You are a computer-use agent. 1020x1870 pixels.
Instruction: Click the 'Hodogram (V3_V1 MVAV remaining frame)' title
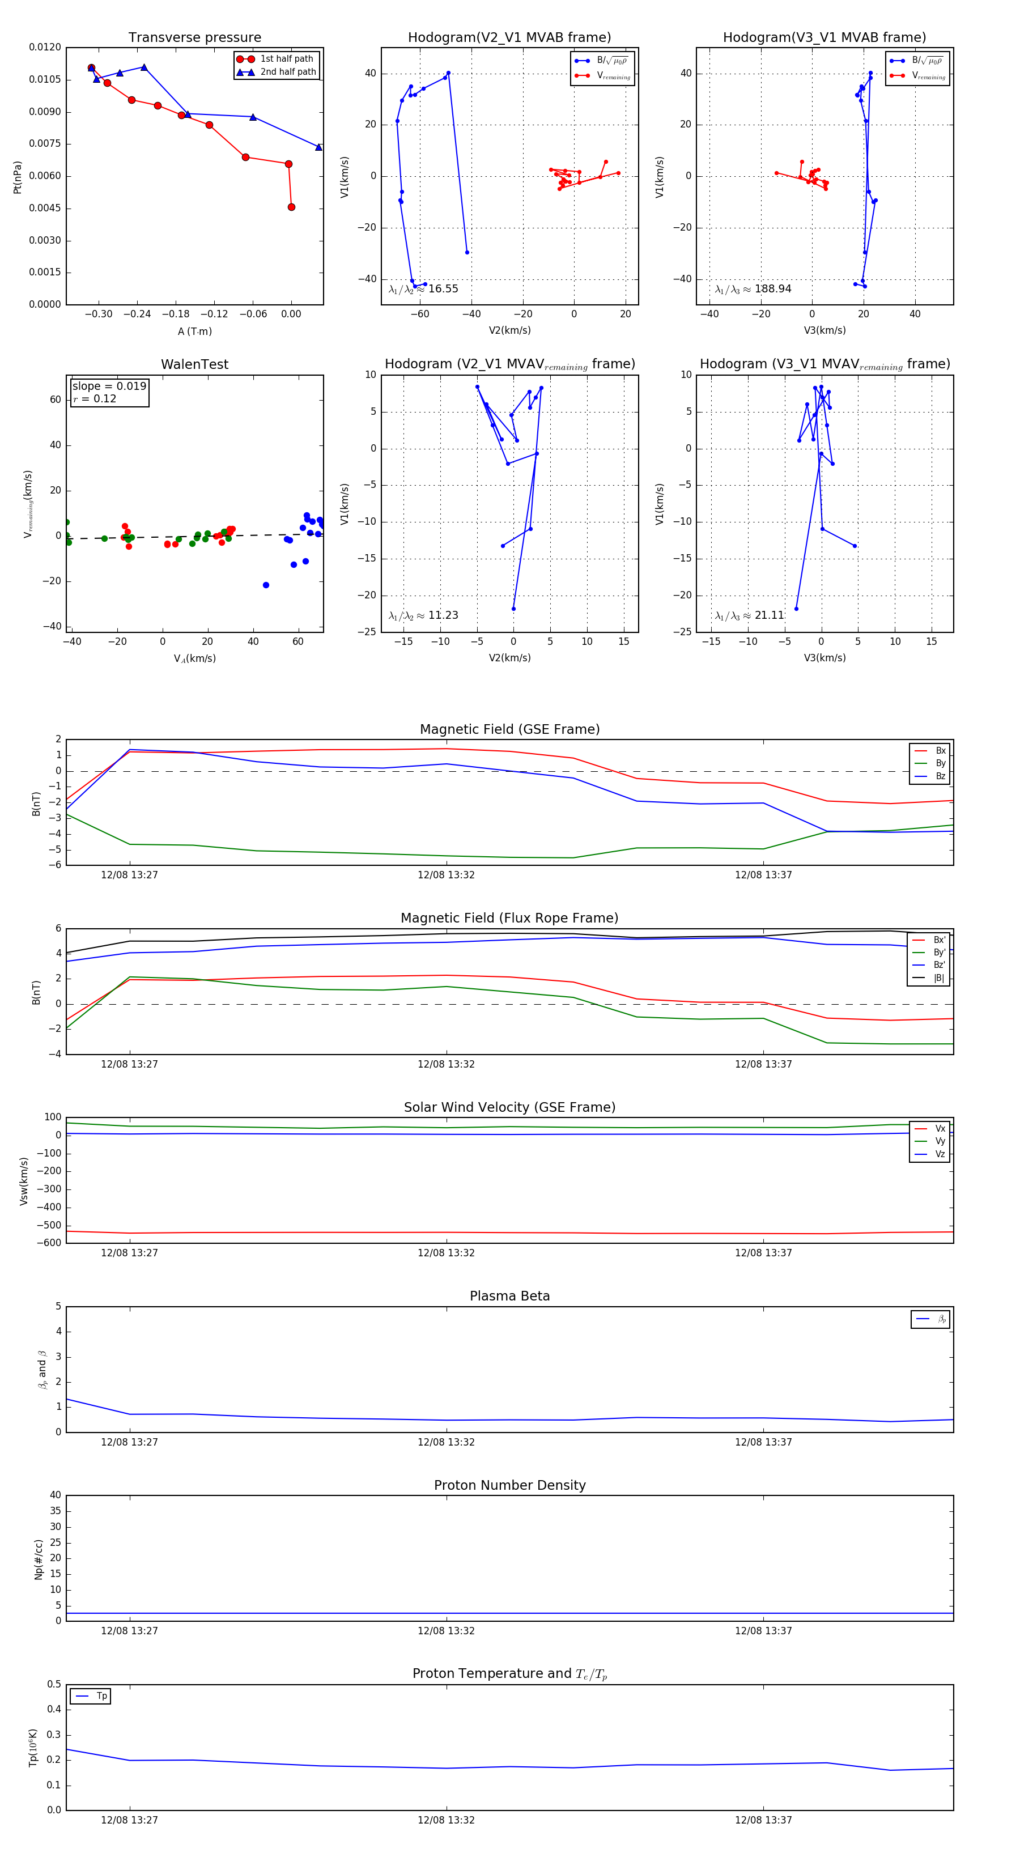point(824,364)
